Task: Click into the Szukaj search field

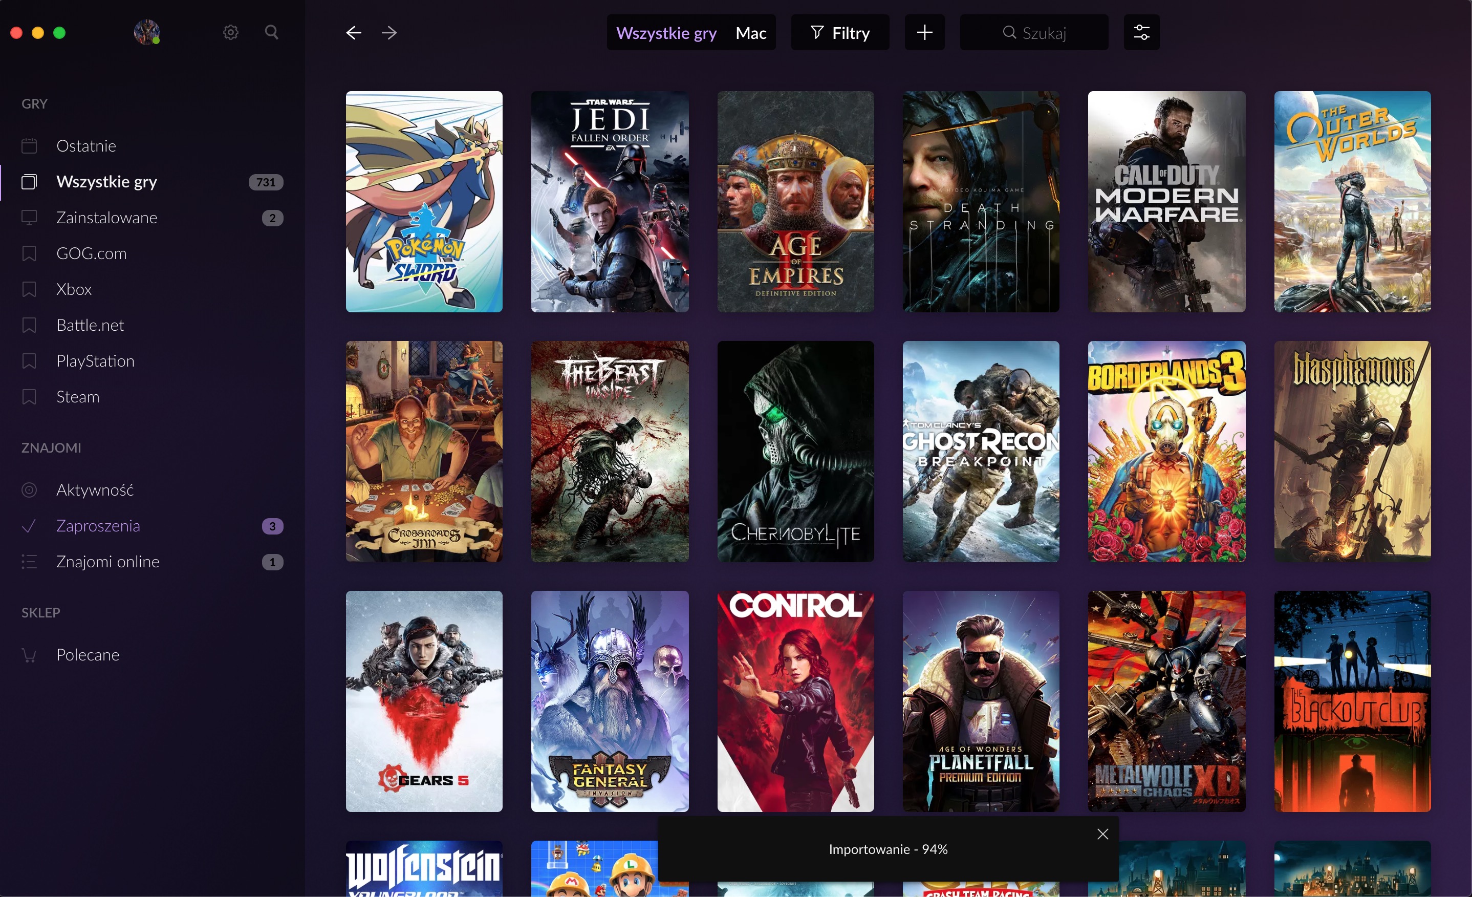Action: click(1033, 32)
